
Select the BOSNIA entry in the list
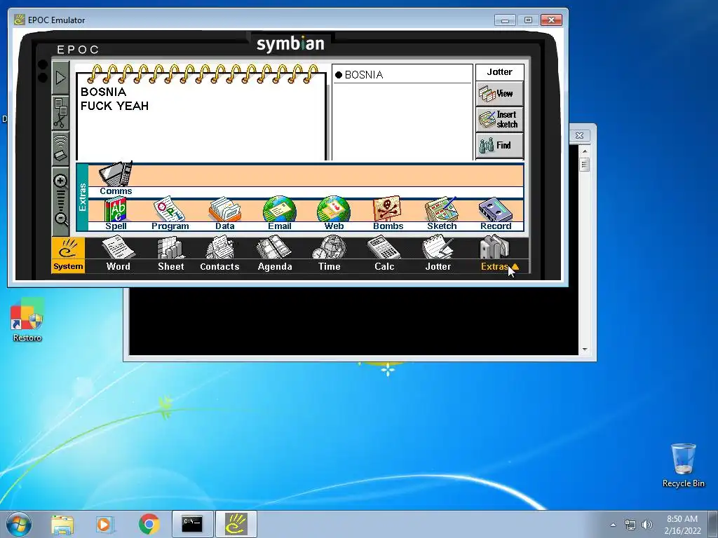tap(402, 74)
